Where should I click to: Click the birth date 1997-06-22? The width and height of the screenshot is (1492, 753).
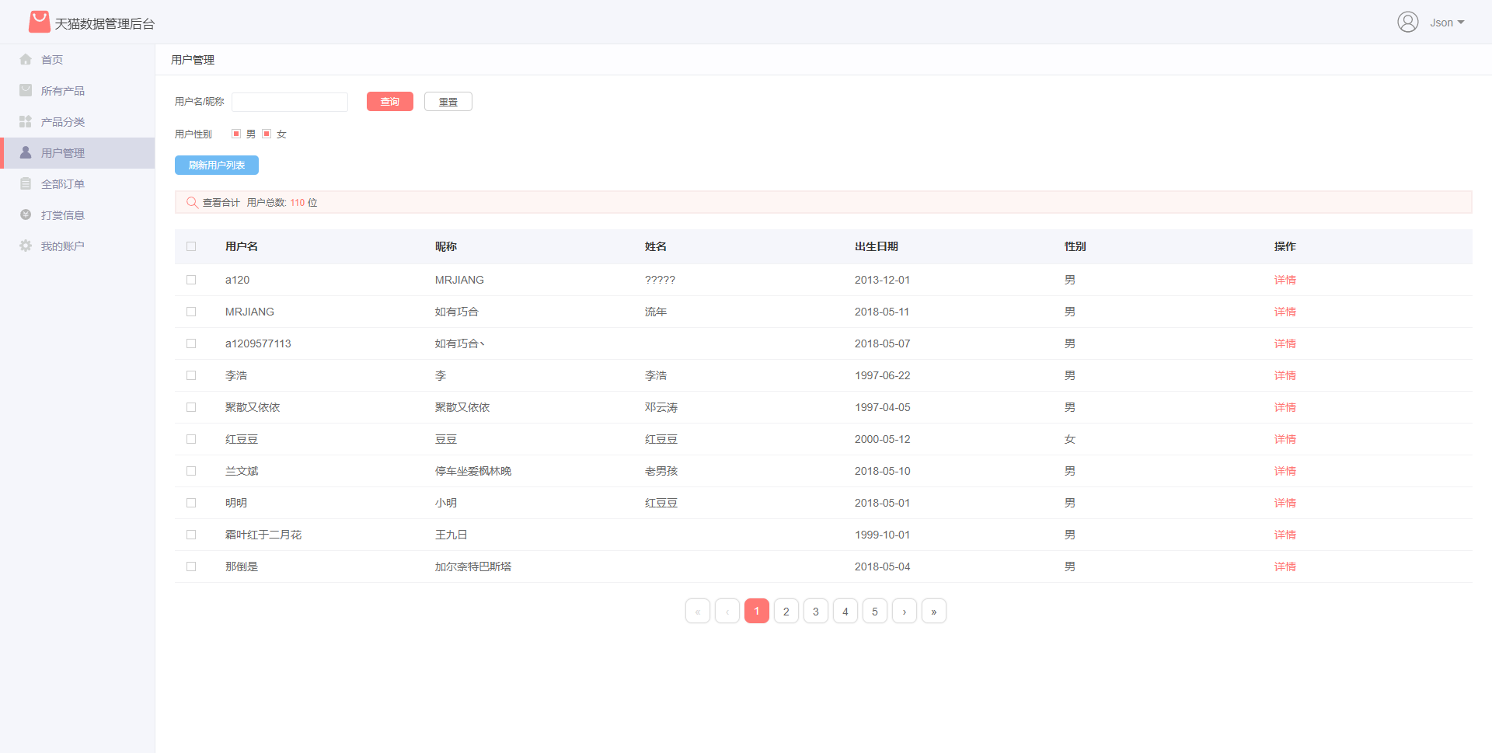tap(883, 375)
